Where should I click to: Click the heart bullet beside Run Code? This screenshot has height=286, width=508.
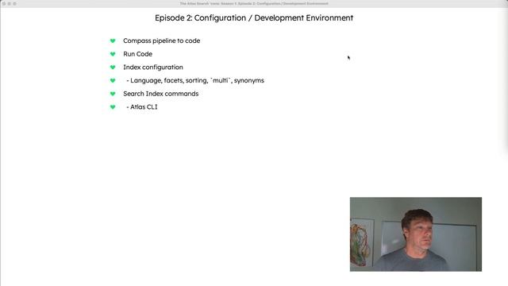point(113,54)
